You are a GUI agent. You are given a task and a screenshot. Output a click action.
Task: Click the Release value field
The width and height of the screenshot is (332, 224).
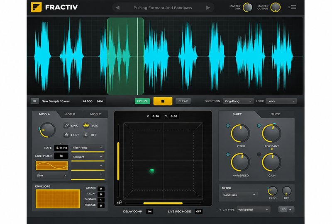[x=101, y=205]
